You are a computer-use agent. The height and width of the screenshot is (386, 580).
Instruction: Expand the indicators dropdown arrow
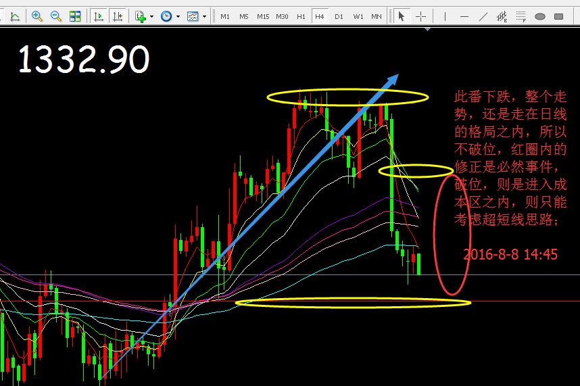pyautogui.click(x=151, y=17)
